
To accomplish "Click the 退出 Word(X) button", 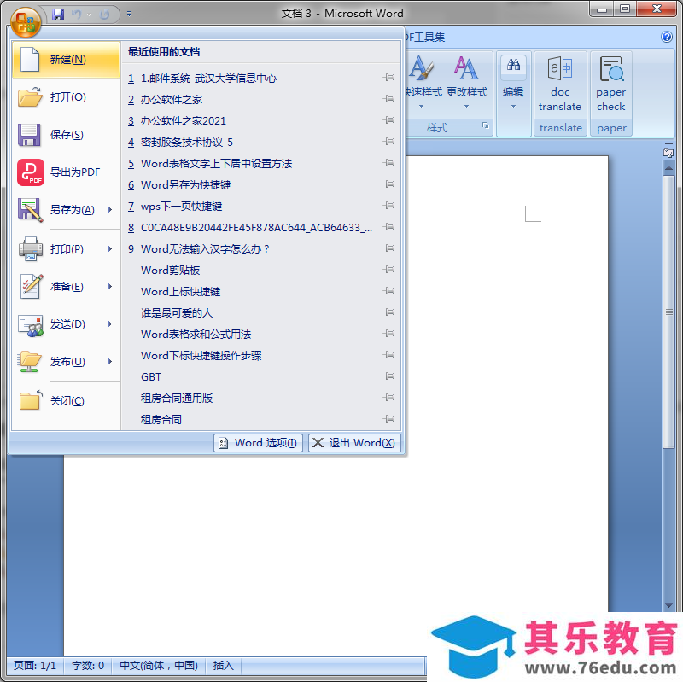I will [354, 443].
